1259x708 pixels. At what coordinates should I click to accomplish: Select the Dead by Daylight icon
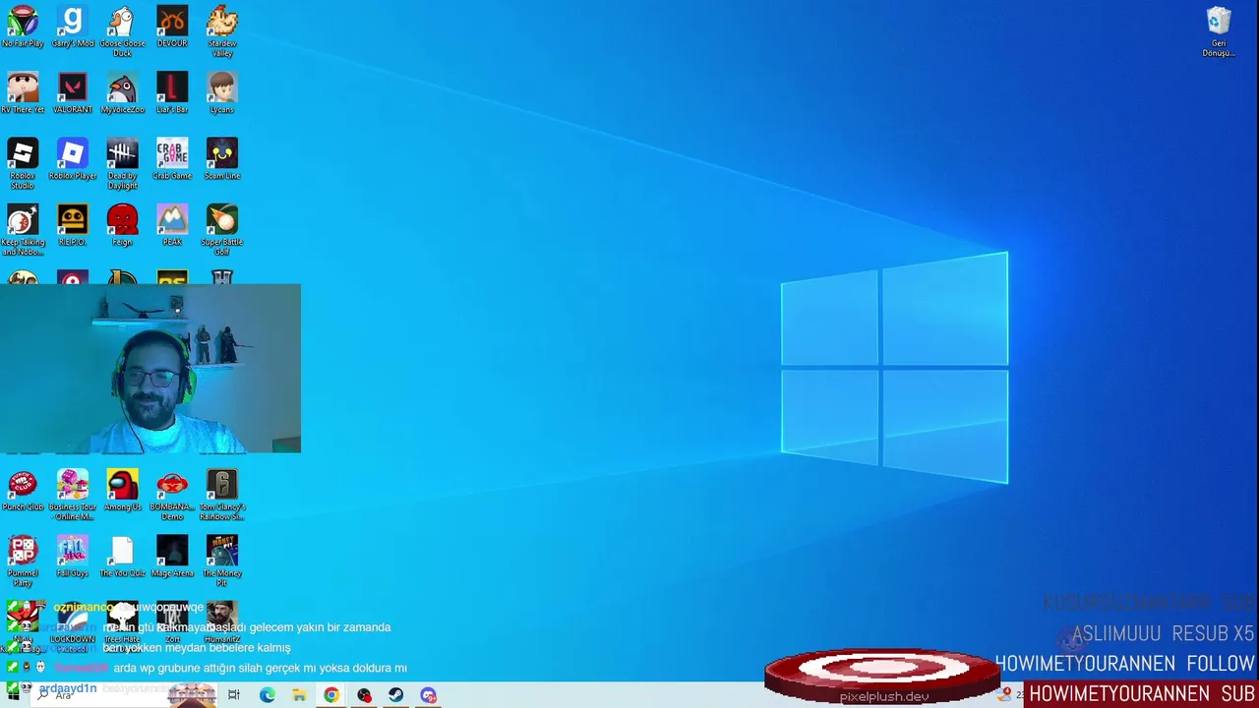tap(122, 163)
